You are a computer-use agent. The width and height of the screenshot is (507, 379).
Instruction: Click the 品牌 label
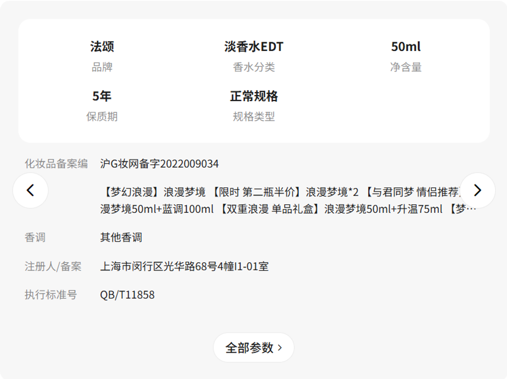coord(102,67)
